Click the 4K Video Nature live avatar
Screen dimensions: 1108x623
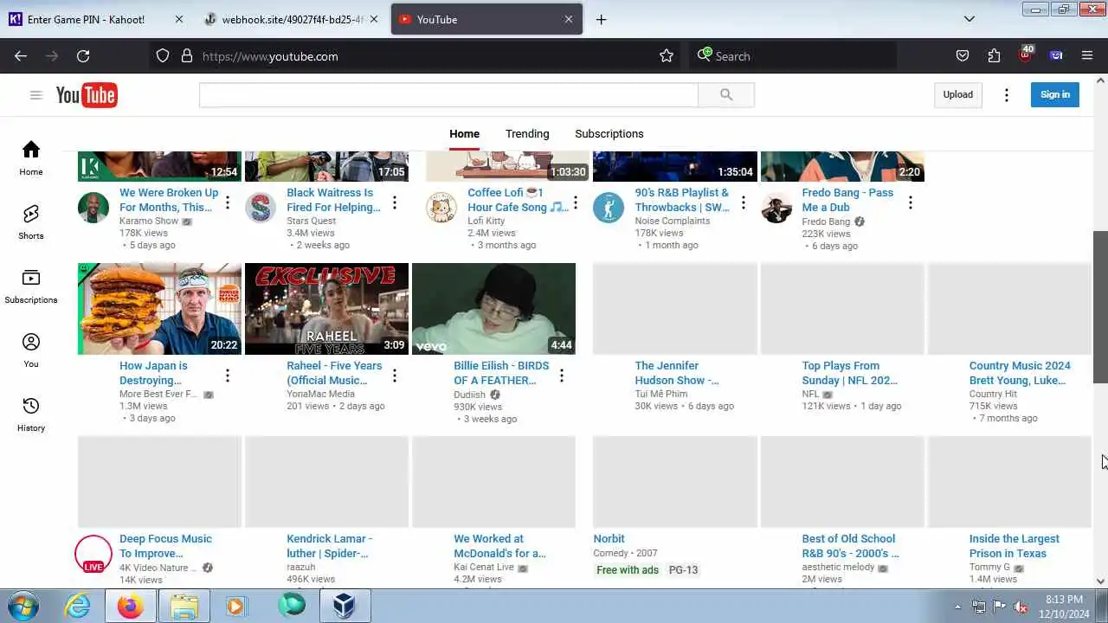click(x=93, y=554)
